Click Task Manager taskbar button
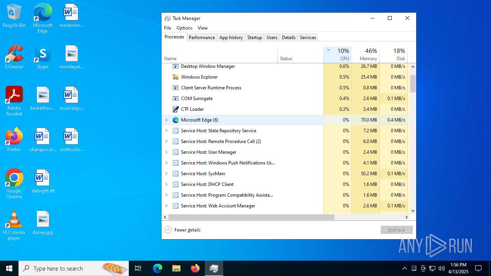 214,268
